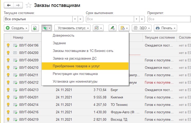This screenshot has width=191, height=123.
Task: Select Приобретение товаров и услуг menu item
Action: [x=76, y=66]
